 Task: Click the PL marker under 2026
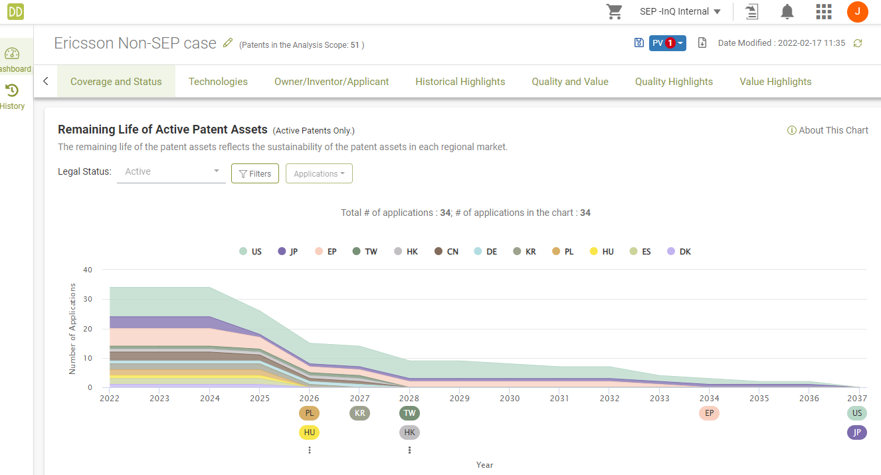tap(310, 413)
